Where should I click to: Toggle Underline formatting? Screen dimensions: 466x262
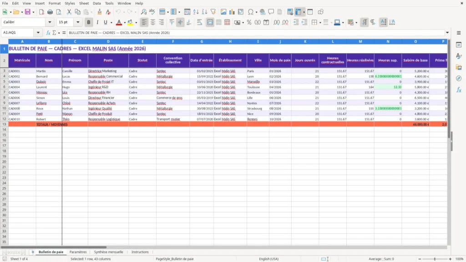(x=106, y=22)
